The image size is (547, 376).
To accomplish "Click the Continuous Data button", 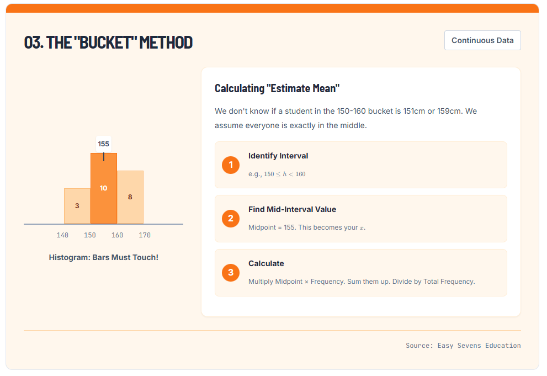I will tap(482, 40).
